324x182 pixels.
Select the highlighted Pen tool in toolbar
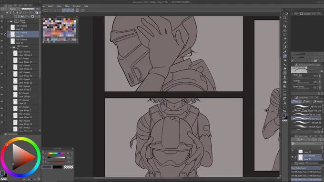(285, 56)
